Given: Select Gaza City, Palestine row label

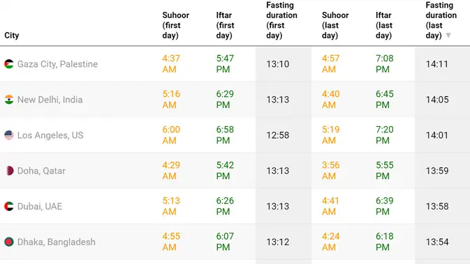Looking at the screenshot, I should [57, 64].
